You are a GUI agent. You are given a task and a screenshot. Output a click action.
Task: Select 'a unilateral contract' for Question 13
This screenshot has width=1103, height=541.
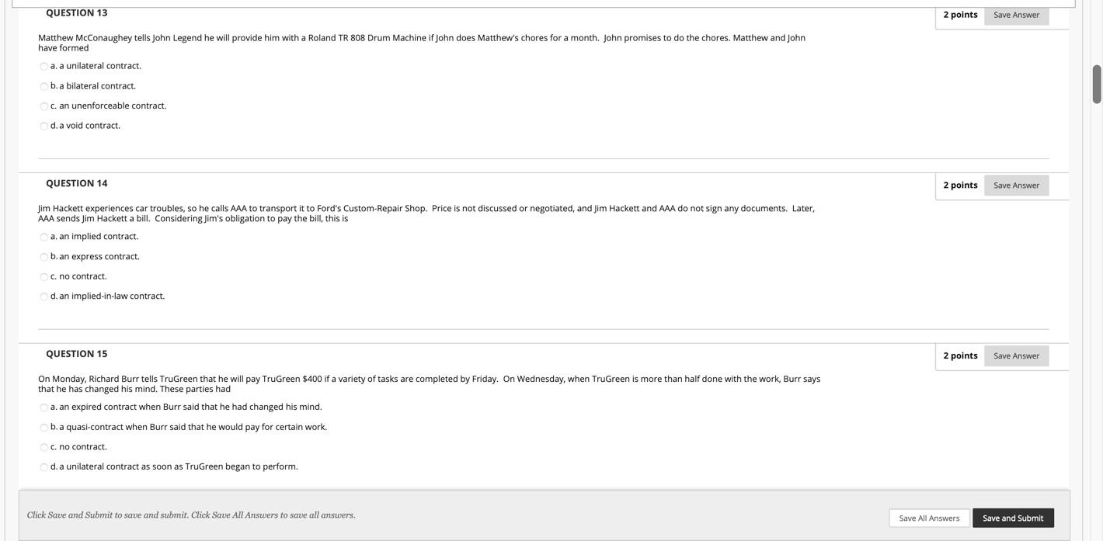(x=44, y=67)
